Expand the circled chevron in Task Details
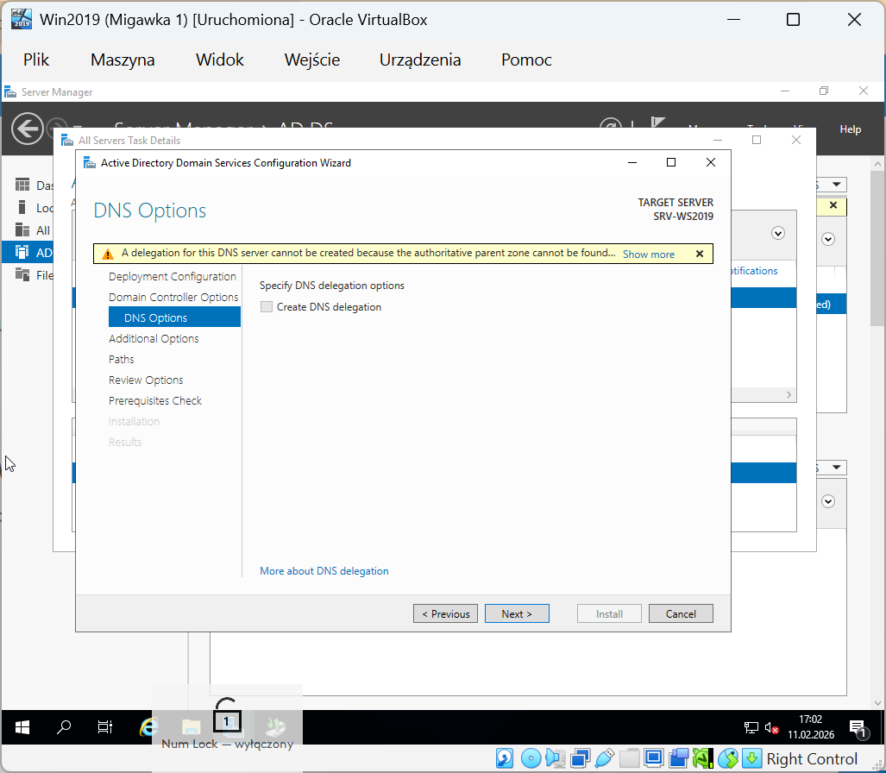The width and height of the screenshot is (886, 773). click(x=778, y=233)
